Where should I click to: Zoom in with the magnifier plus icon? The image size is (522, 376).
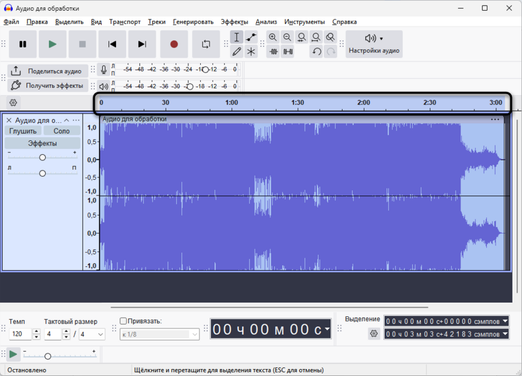pyautogui.click(x=273, y=37)
